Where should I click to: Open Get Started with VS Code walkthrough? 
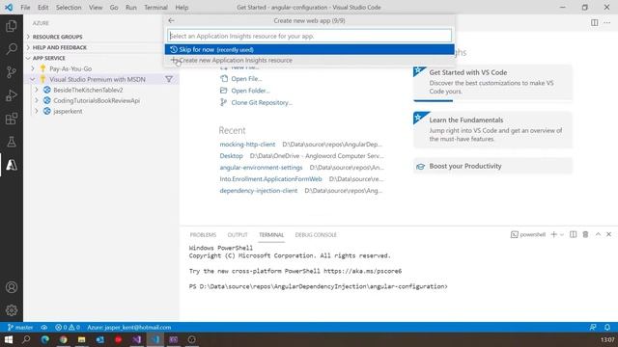492,83
